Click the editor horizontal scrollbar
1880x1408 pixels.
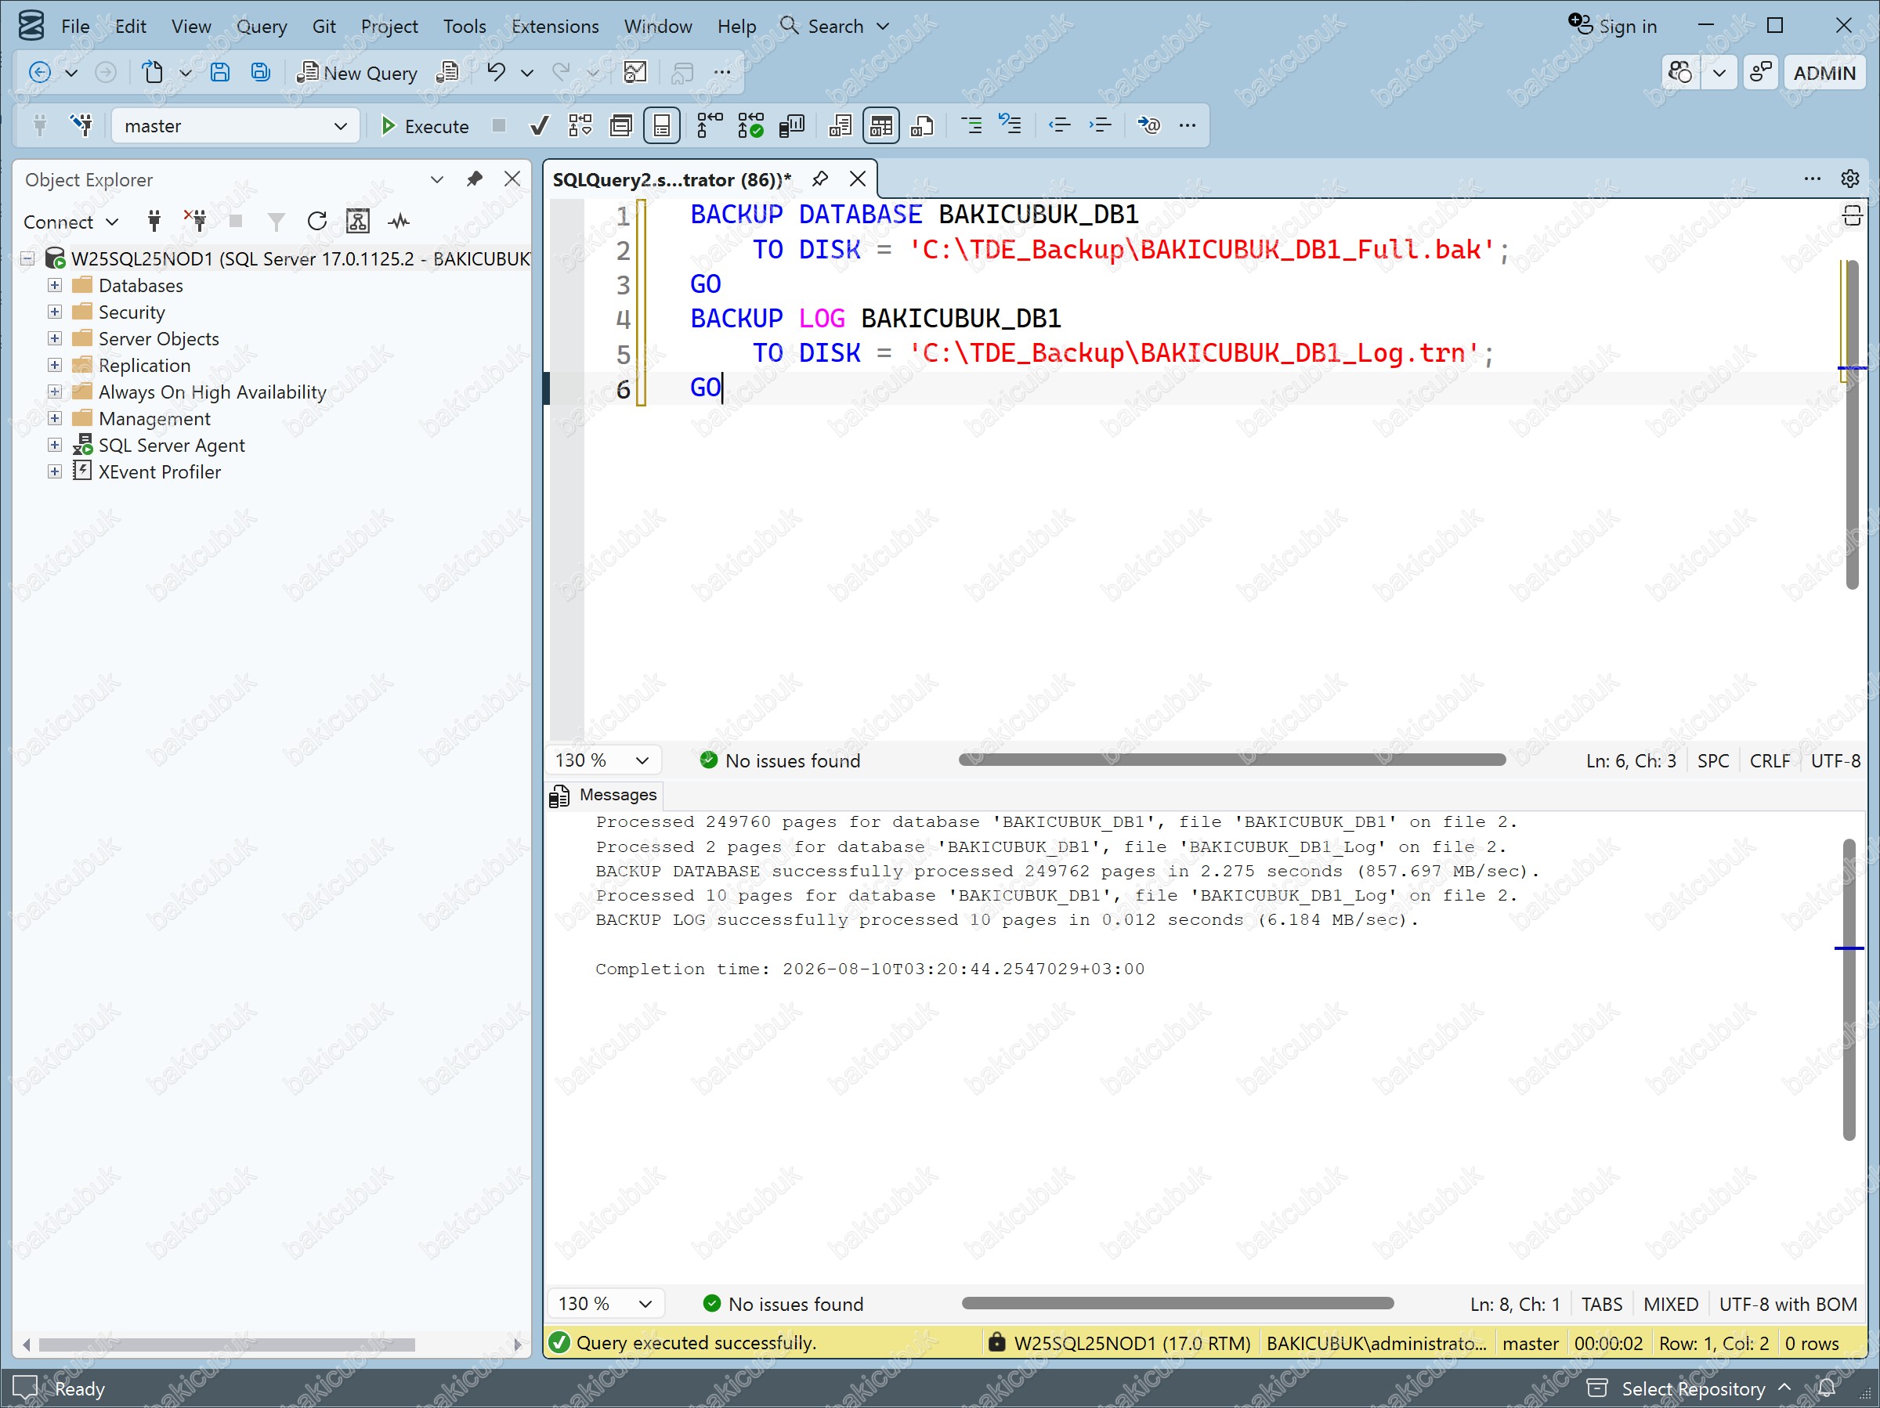coord(1231,760)
